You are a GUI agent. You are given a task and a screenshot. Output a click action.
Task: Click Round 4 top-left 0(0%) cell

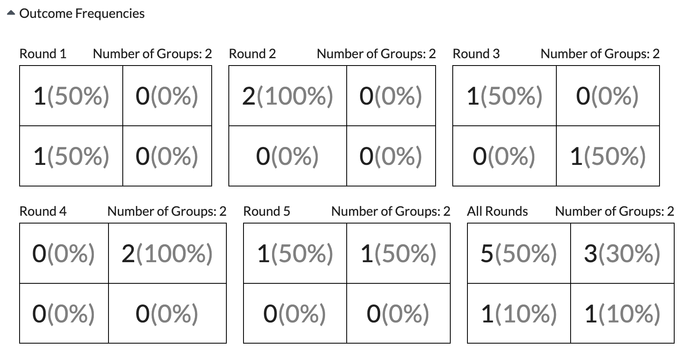point(64,253)
